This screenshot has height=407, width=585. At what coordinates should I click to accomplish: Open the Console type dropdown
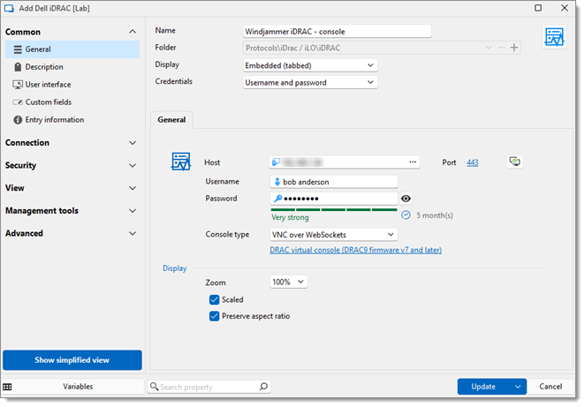tap(333, 235)
